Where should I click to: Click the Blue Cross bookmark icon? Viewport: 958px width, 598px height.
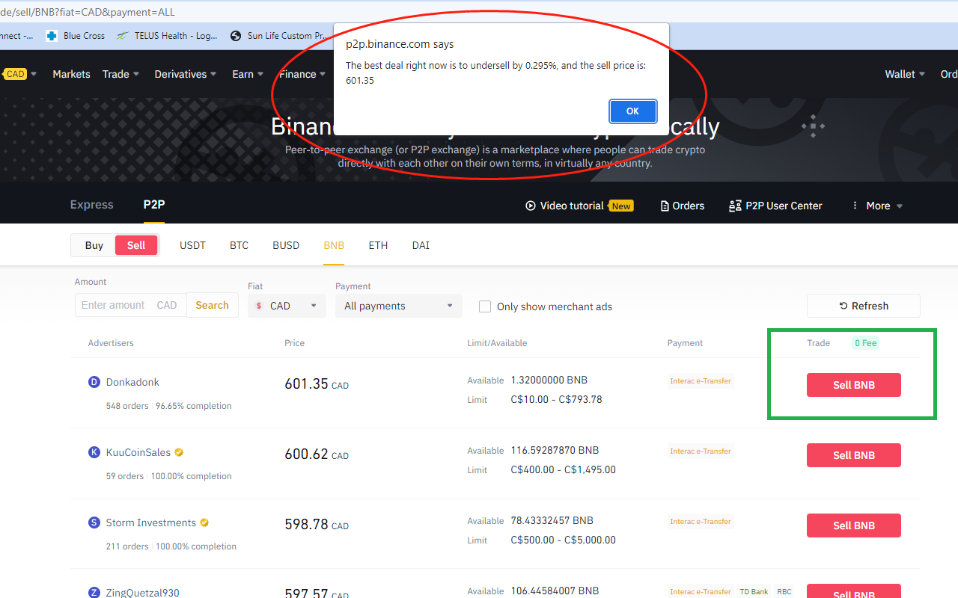[x=51, y=35]
